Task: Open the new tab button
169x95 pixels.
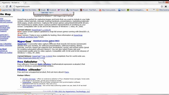Action: (x=25, y=3)
